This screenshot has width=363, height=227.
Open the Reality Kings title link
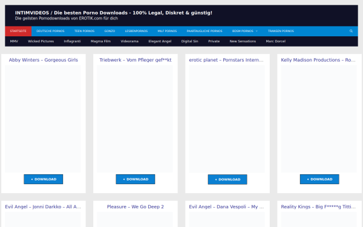point(318,207)
